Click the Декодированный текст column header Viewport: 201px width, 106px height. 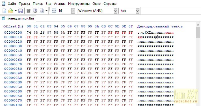(x=160, y=27)
